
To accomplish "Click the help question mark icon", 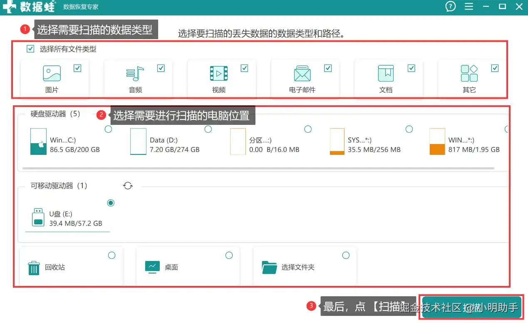I will [x=451, y=7].
